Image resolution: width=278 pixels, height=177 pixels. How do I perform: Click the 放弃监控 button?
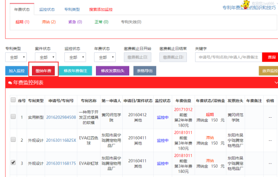pyautogui.click(x=269, y=71)
